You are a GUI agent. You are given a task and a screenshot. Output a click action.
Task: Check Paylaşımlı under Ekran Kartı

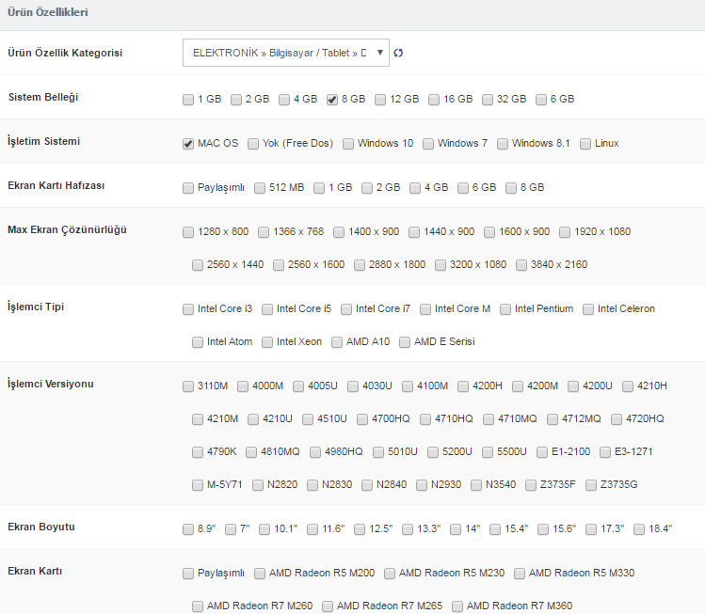coord(188,574)
